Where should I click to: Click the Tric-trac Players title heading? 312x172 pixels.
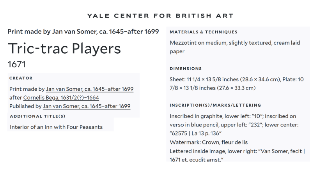tap(64, 49)
